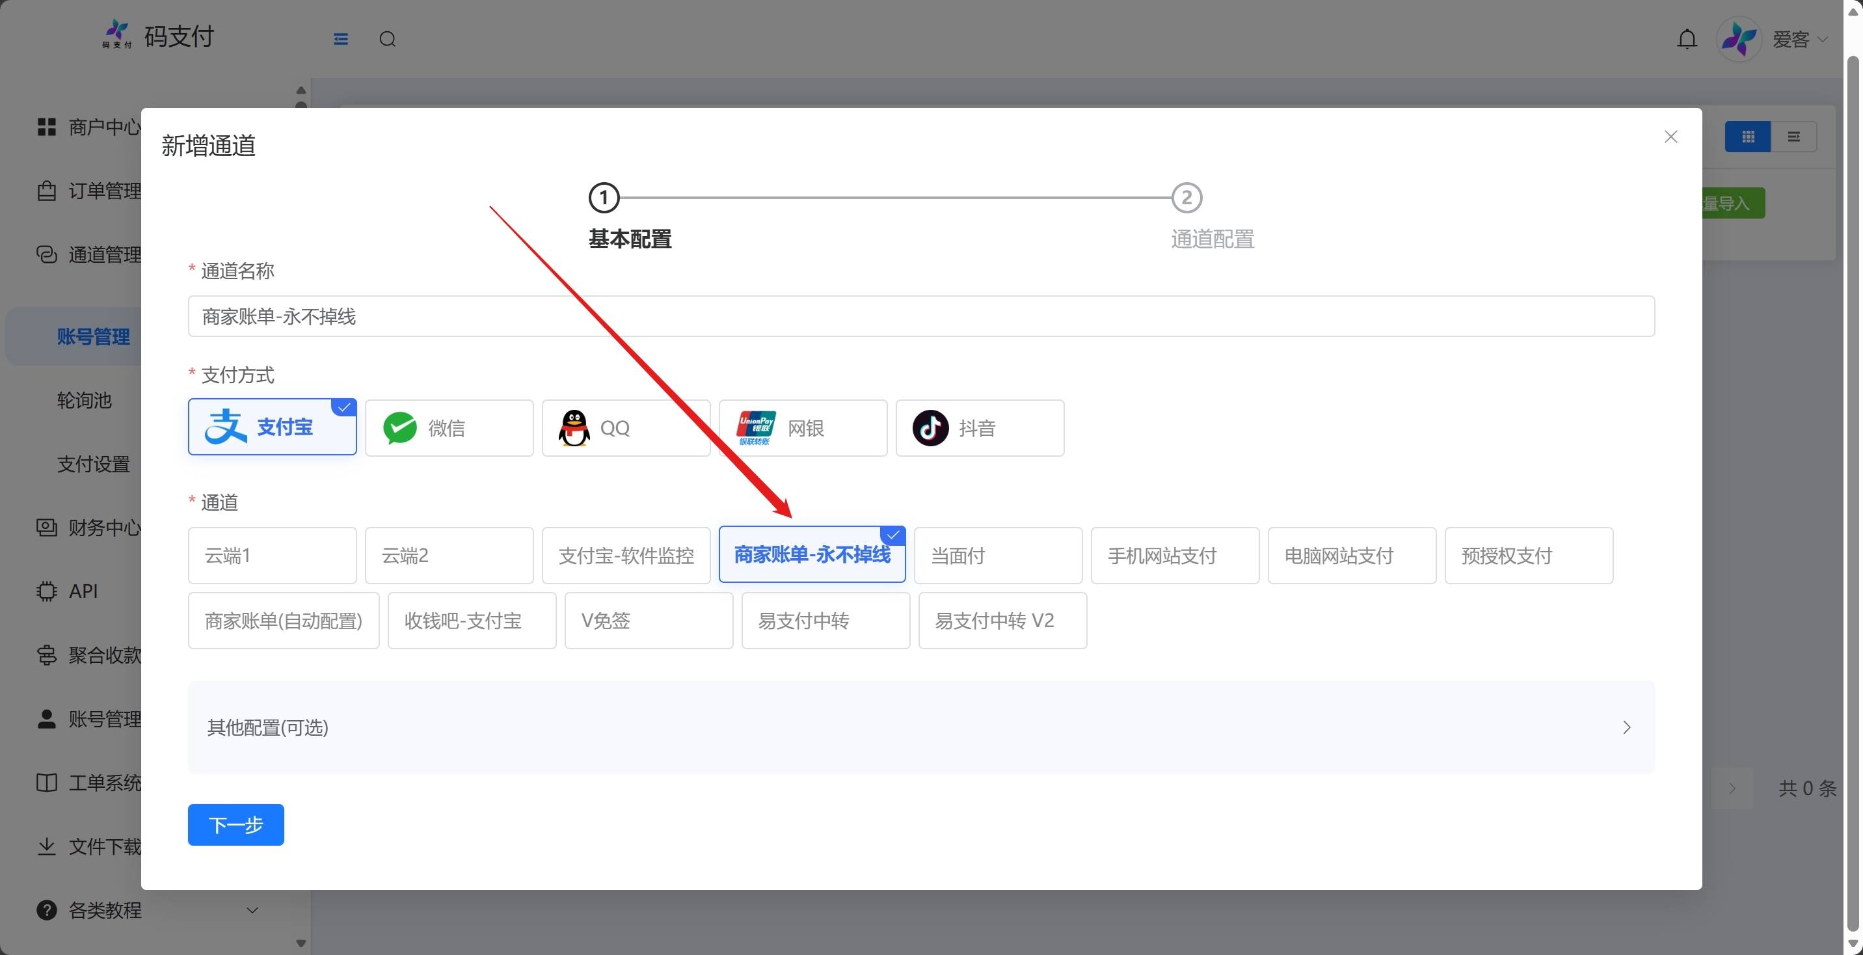Image resolution: width=1863 pixels, height=955 pixels.
Task: Click the 码支付 logo icon
Action: pos(116,34)
